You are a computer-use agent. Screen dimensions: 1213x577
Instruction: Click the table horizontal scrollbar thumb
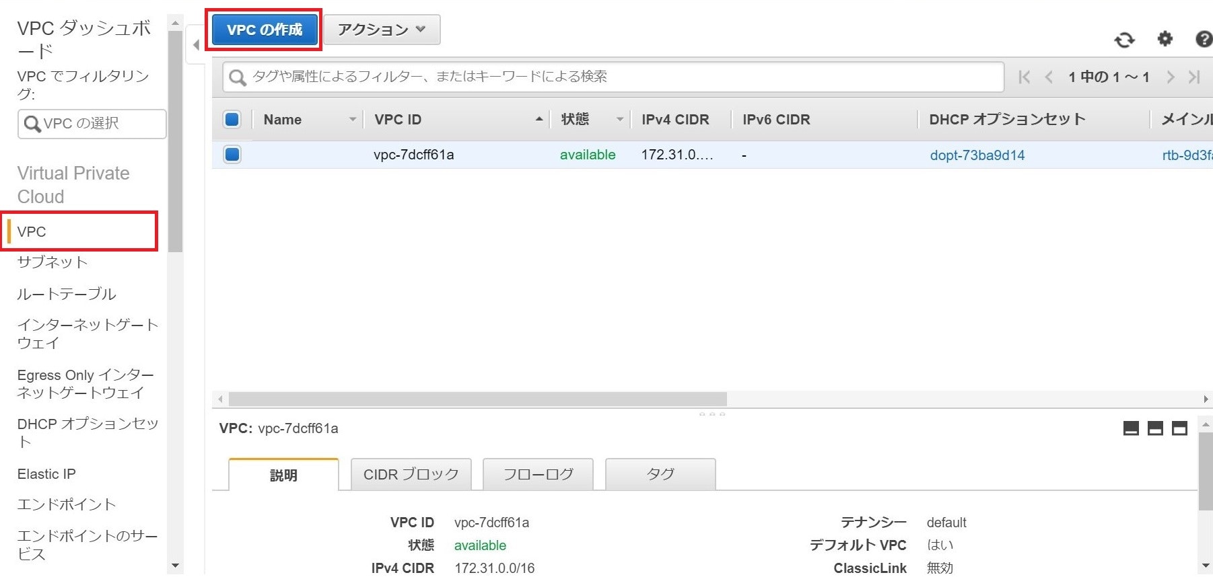[477, 399]
